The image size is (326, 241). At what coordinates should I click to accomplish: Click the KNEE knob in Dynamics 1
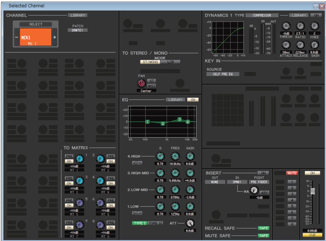(315, 26)
